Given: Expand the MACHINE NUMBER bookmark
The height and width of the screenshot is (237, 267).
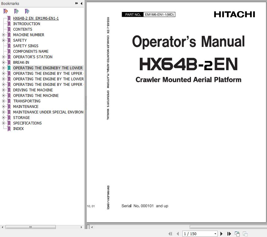Looking at the screenshot, I should (x=3, y=35).
